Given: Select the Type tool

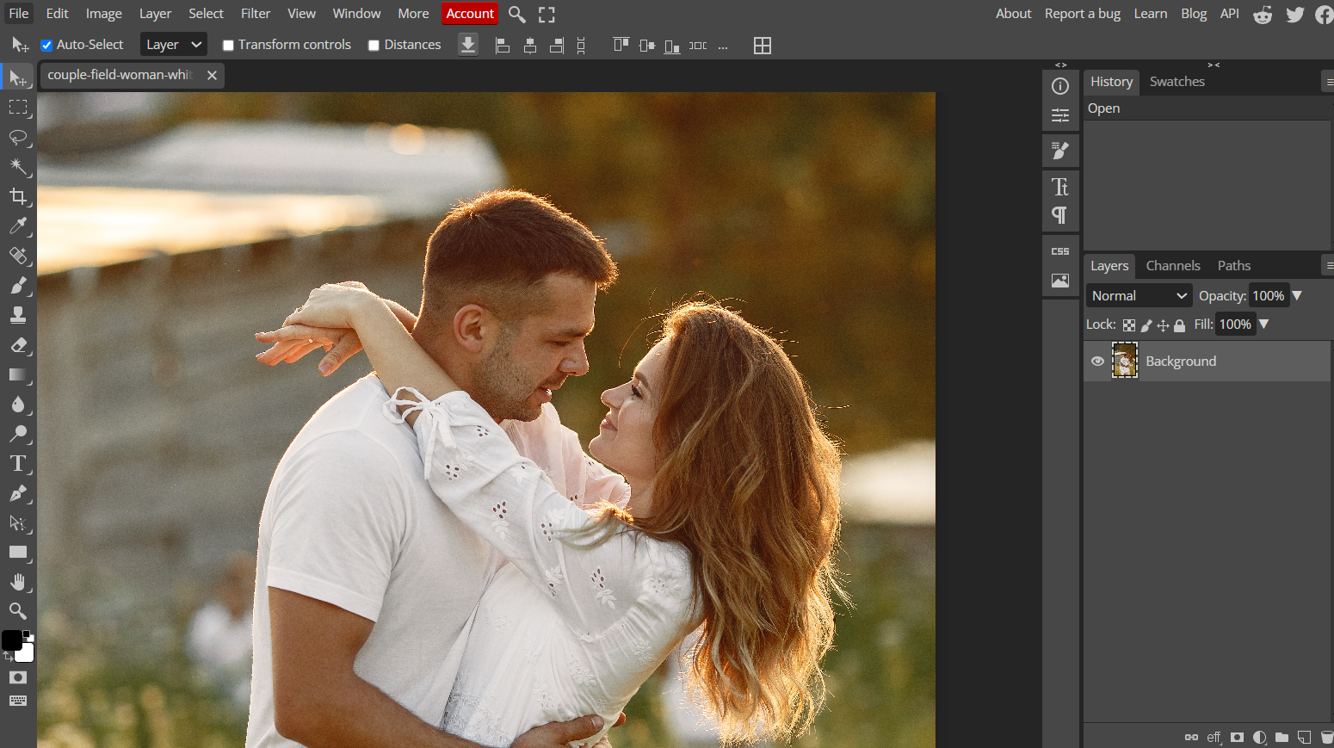Looking at the screenshot, I should (18, 463).
